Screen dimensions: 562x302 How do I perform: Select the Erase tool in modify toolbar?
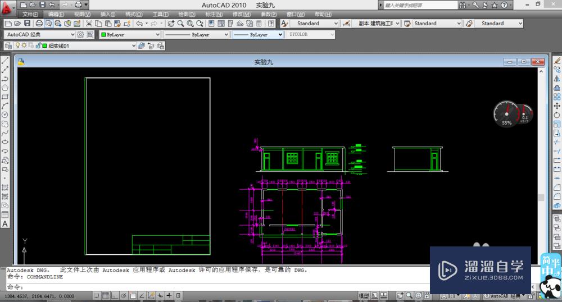pyautogui.click(x=556, y=61)
